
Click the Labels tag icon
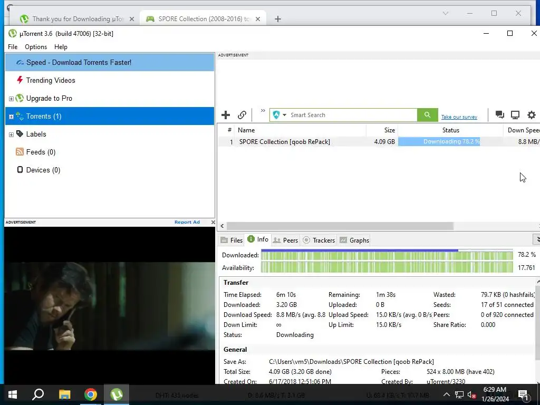[x=20, y=133]
